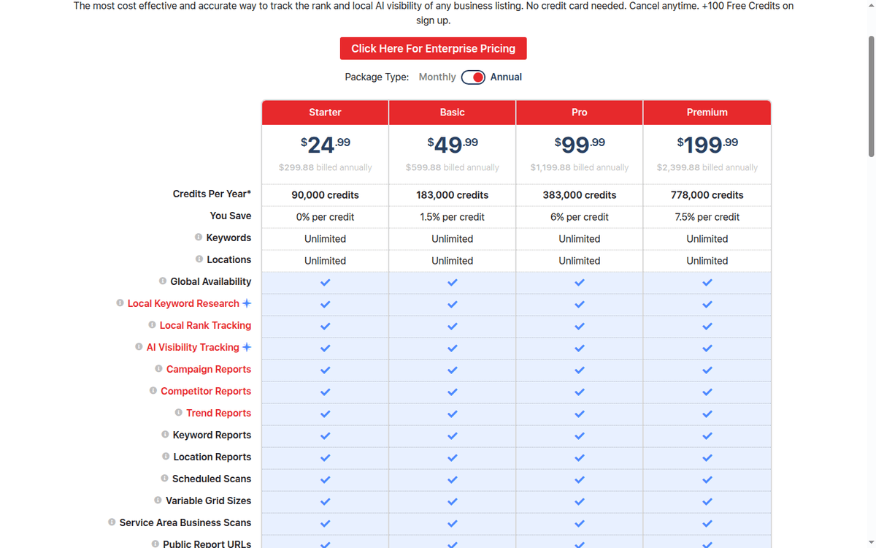Click the info icon next to Local Rank Tracking
This screenshot has width=876, height=548.
click(152, 325)
